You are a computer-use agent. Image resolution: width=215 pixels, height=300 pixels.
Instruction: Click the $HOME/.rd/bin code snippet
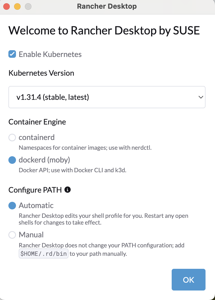44,254
